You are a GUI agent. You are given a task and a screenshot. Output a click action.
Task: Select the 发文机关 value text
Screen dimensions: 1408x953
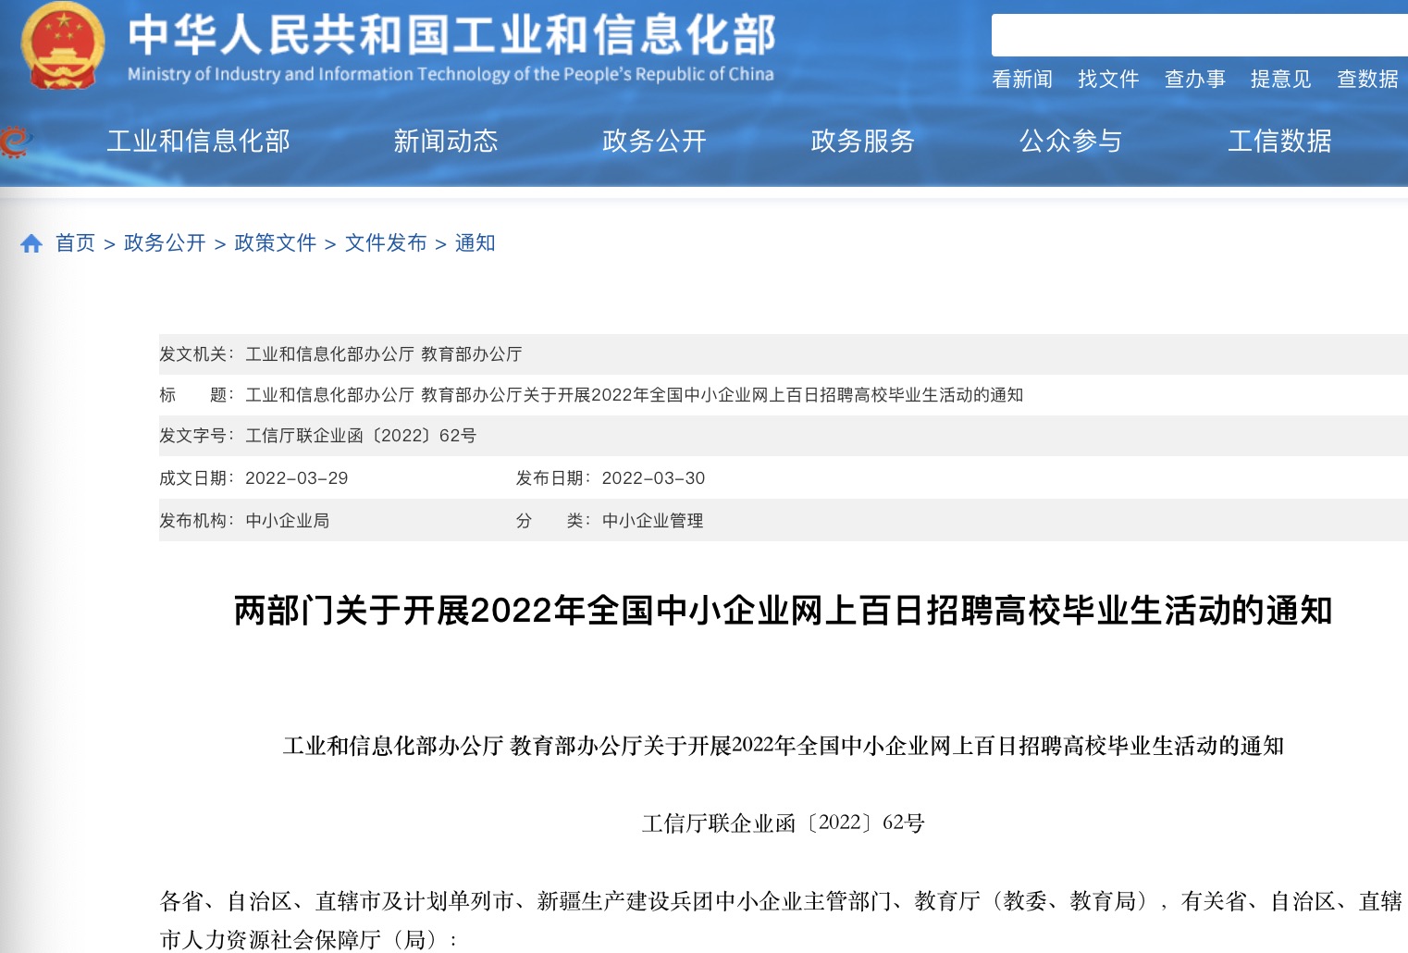[x=384, y=354]
